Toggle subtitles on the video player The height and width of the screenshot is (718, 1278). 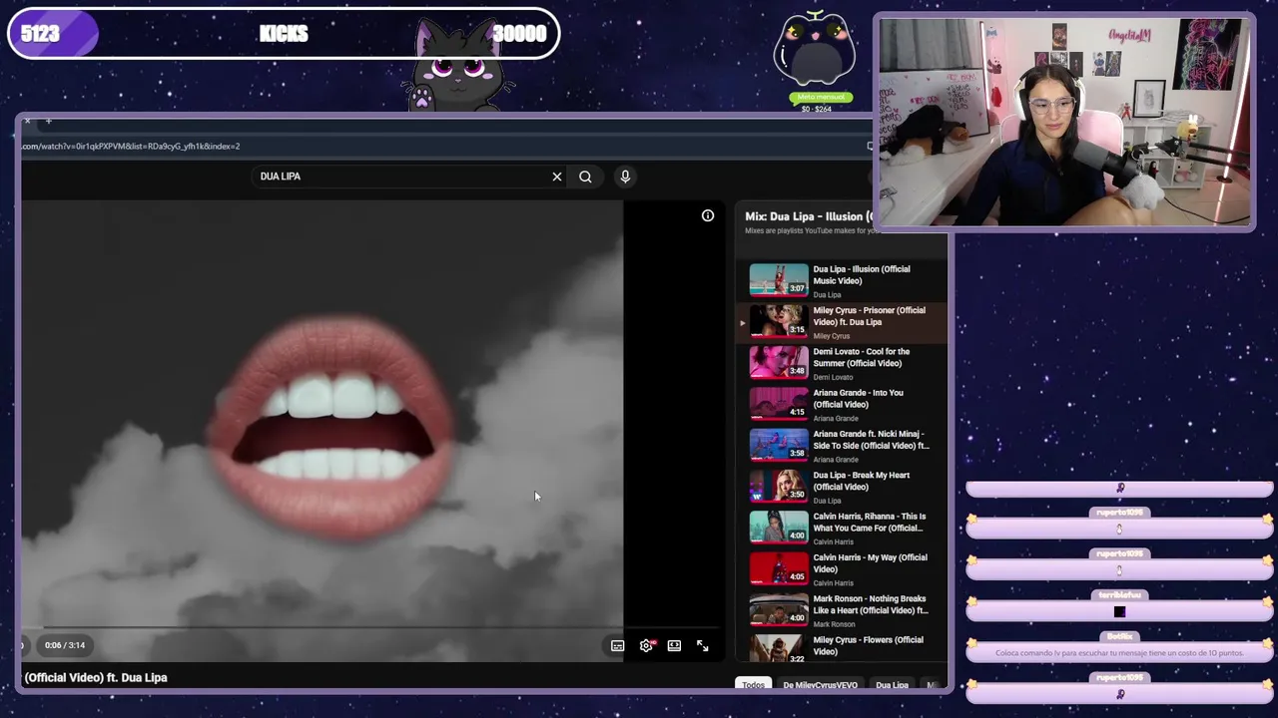tap(618, 646)
